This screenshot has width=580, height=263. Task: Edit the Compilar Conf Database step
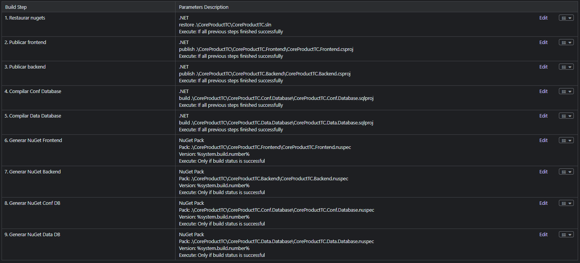(x=544, y=91)
